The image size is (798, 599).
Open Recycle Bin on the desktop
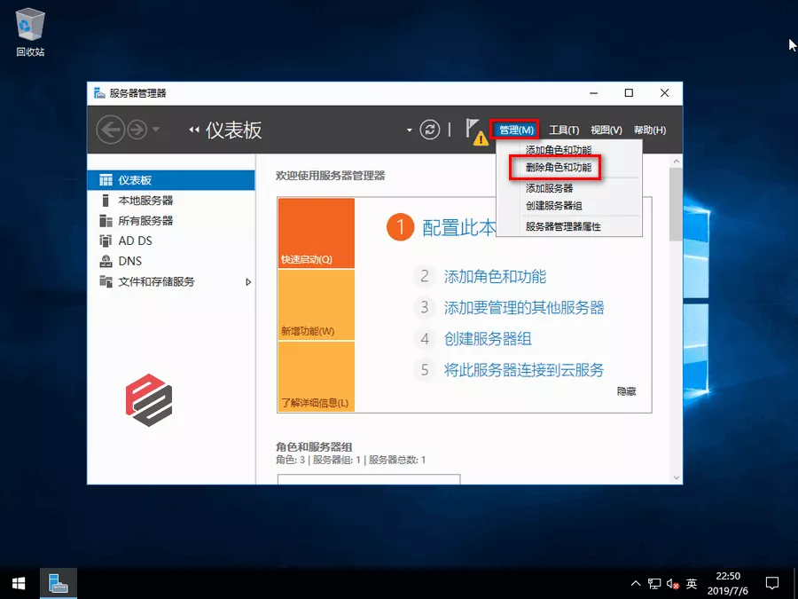(x=30, y=27)
